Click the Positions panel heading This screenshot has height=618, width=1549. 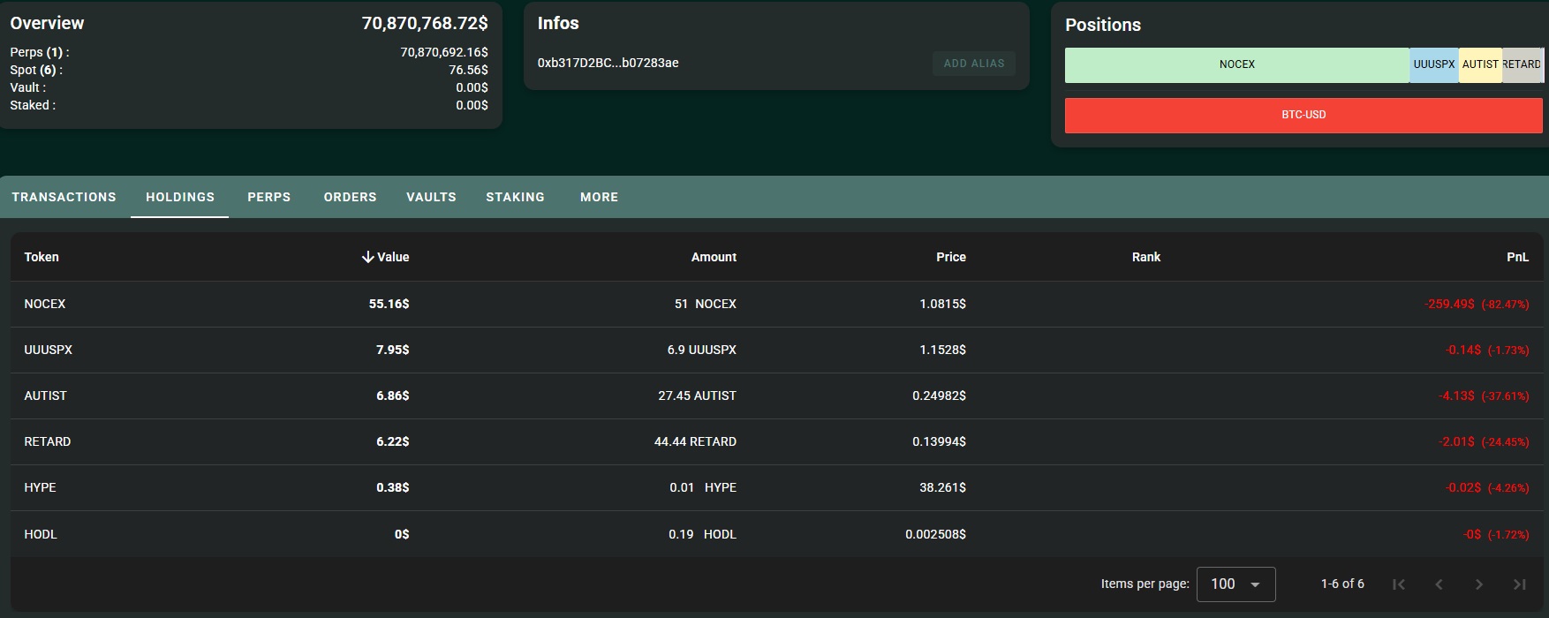click(1103, 25)
